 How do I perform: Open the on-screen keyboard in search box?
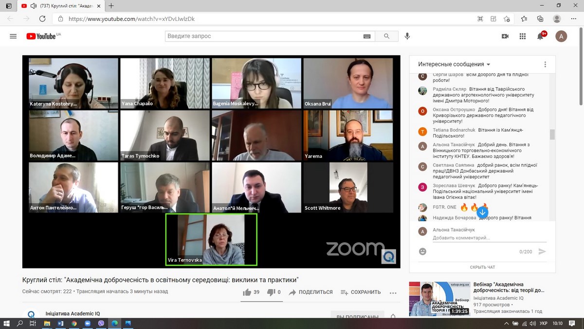tap(366, 37)
